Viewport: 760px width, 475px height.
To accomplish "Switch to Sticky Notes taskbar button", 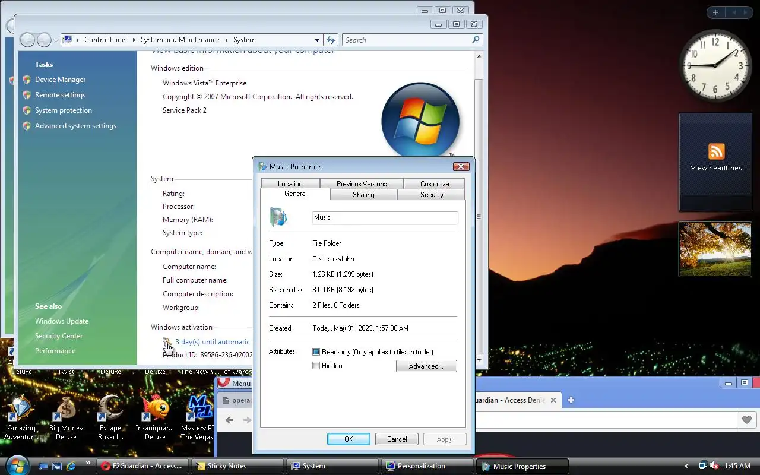I will (x=237, y=466).
